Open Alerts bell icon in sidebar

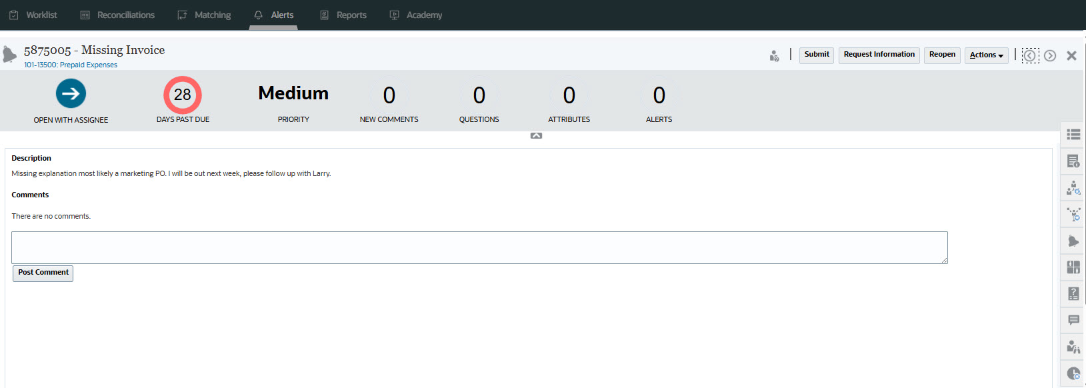point(1073,241)
